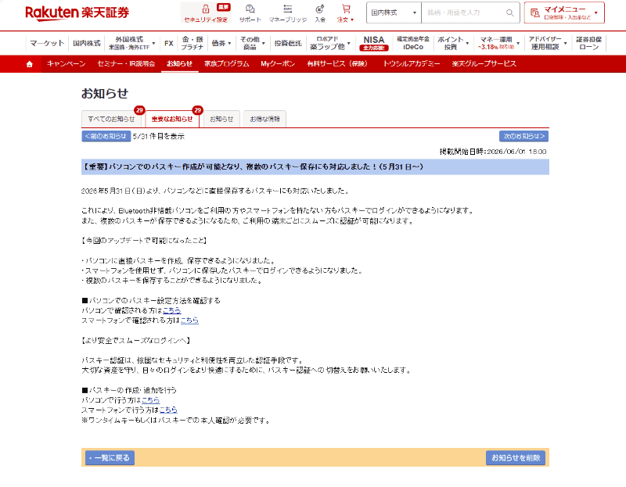
Task: Open セキュリティ設定 lock icon
Action: click(206, 13)
